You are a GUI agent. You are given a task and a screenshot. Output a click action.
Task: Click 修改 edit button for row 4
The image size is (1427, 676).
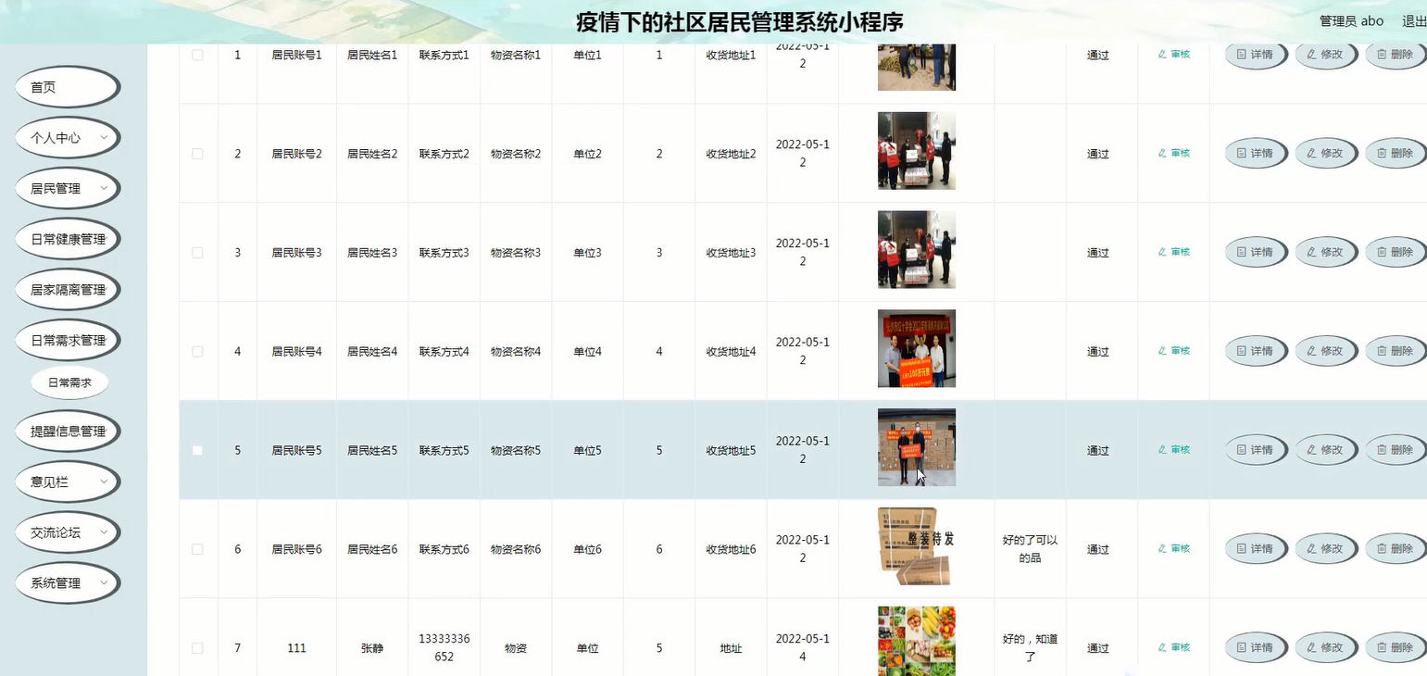click(1326, 351)
